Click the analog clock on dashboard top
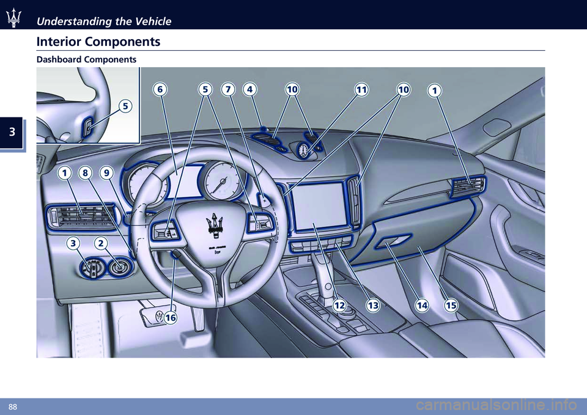This screenshot has height=415, width=587. (x=304, y=150)
